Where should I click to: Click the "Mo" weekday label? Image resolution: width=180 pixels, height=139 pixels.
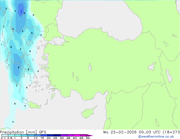point(106,132)
